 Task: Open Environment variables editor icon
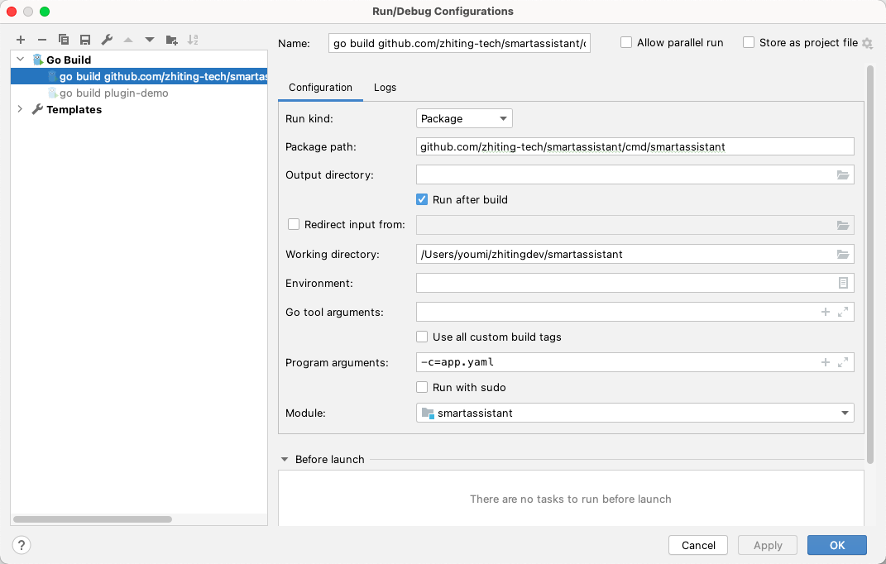(x=843, y=283)
